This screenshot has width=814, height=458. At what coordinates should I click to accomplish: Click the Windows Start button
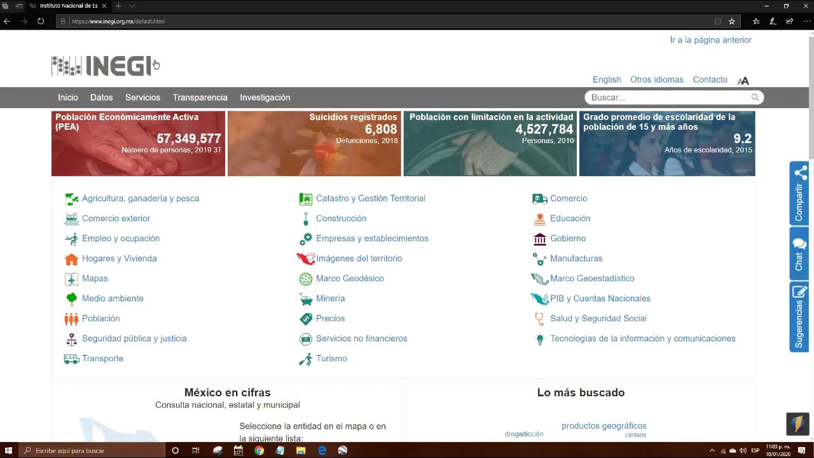tap(8, 450)
